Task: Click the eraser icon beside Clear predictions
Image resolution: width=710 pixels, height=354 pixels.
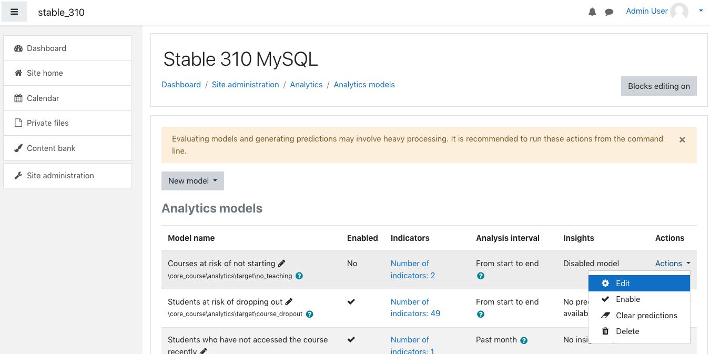Action: (x=605, y=316)
